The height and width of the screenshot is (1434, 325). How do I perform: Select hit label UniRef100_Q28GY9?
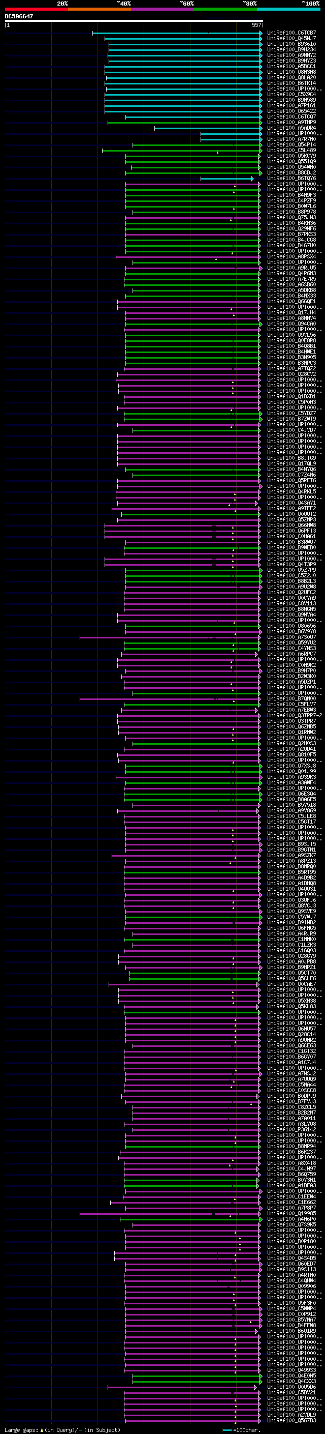click(x=291, y=956)
